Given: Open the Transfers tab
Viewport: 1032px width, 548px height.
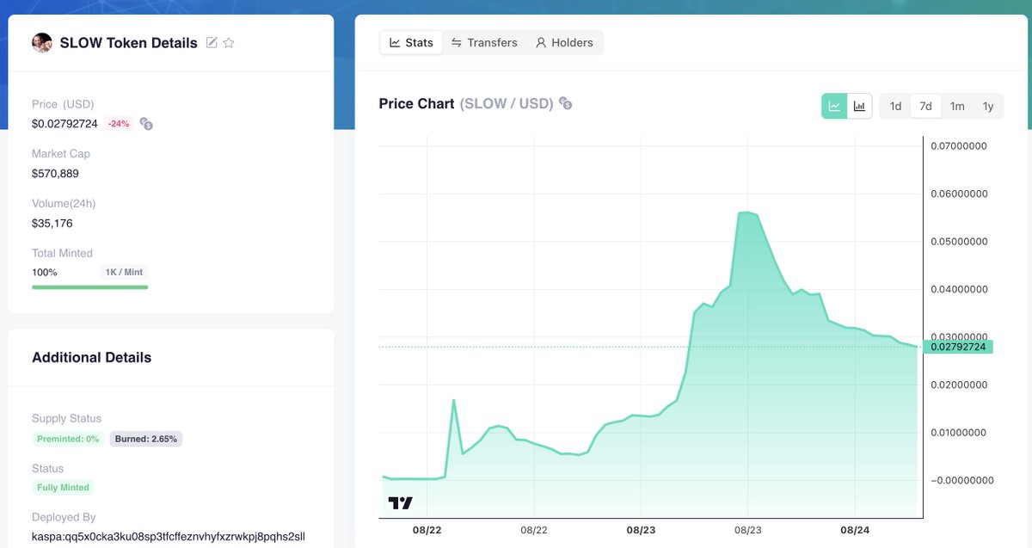Looking at the screenshot, I should [x=484, y=41].
